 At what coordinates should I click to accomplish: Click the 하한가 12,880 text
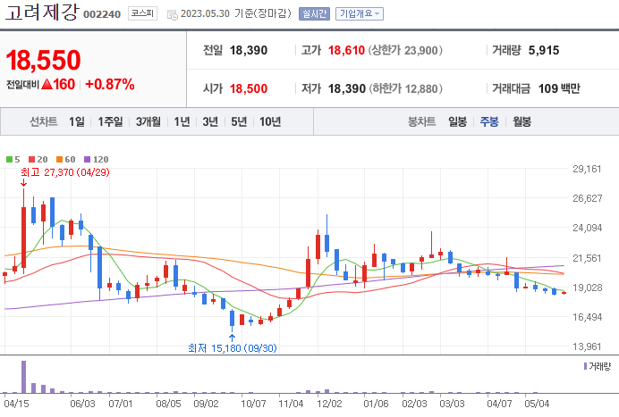(x=405, y=88)
